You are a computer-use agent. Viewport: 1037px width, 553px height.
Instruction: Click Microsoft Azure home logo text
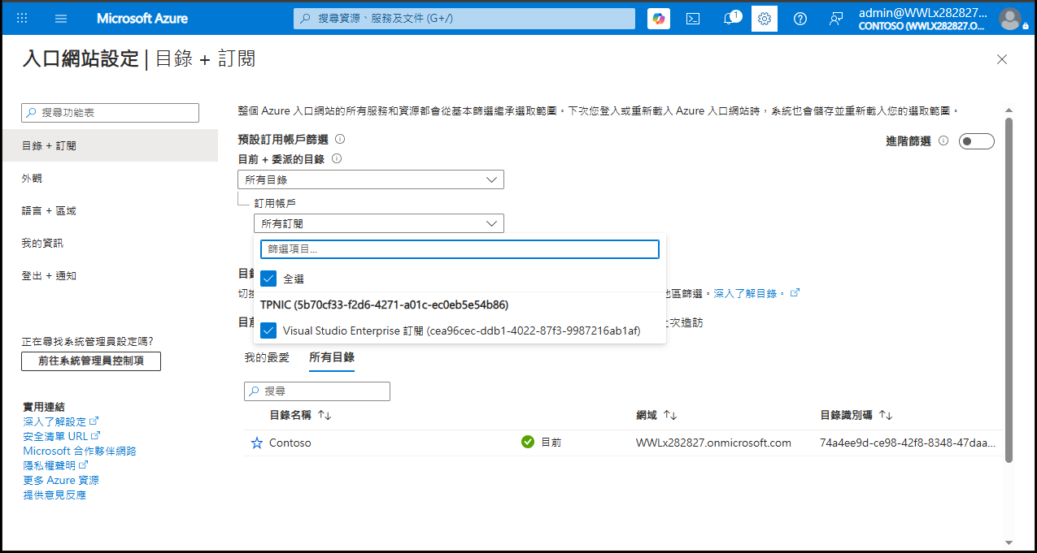click(142, 18)
